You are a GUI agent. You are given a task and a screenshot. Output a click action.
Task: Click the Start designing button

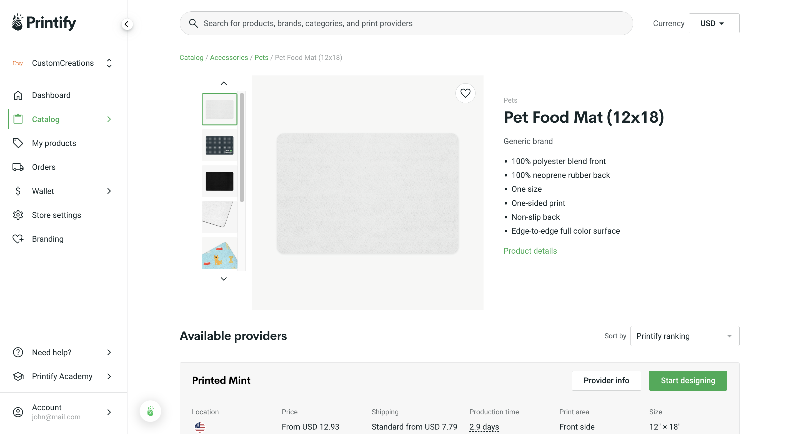pyautogui.click(x=687, y=380)
